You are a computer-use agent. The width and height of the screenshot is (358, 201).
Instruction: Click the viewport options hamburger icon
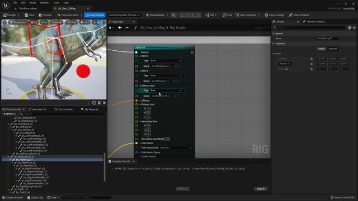[4, 22]
